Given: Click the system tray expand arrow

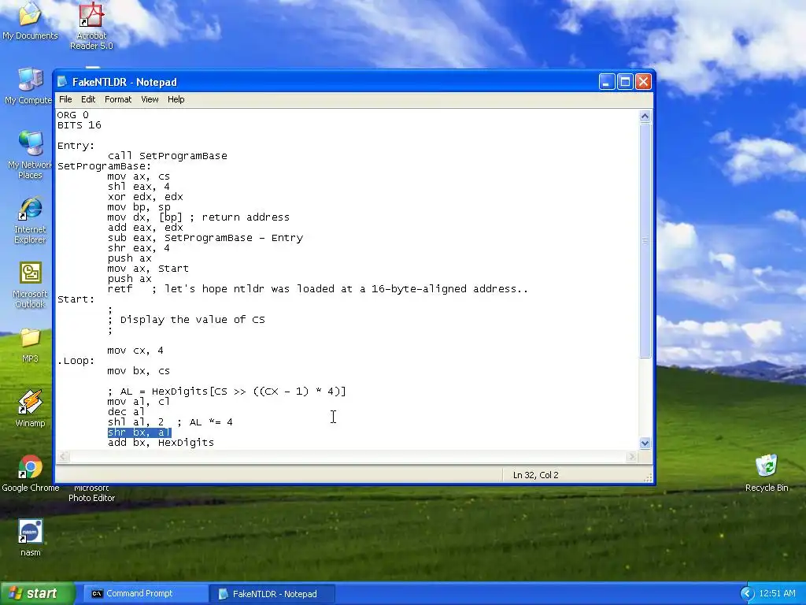Looking at the screenshot, I should point(747,594).
